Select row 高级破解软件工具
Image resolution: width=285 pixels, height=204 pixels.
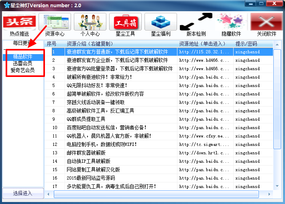pos(159,111)
